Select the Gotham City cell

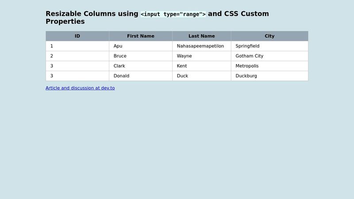[x=269, y=56]
